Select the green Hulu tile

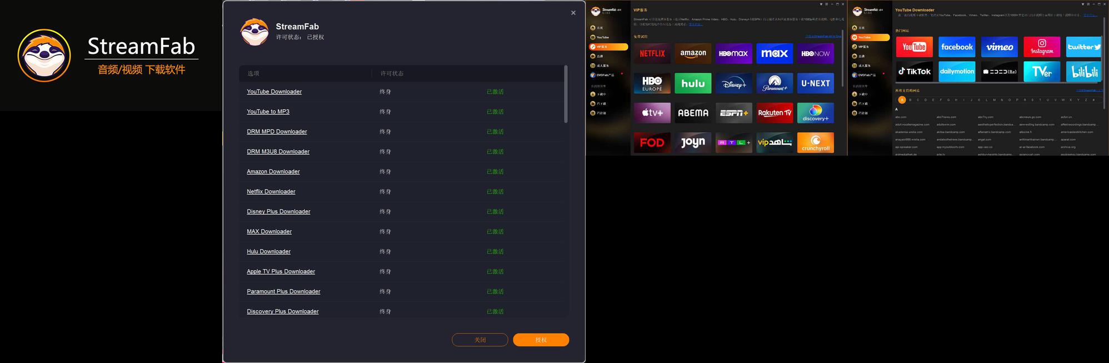693,83
